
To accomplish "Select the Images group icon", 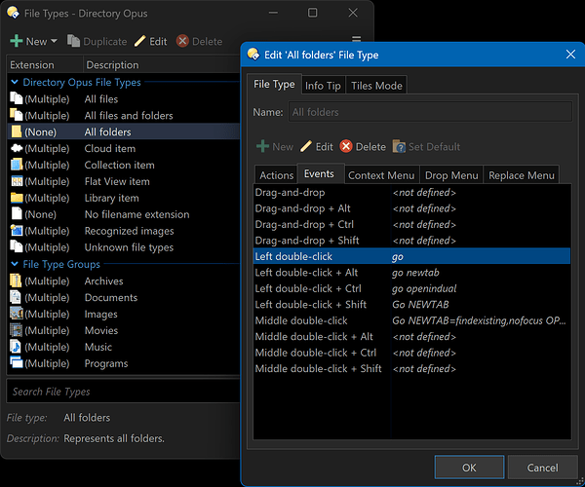I will tap(17, 314).
